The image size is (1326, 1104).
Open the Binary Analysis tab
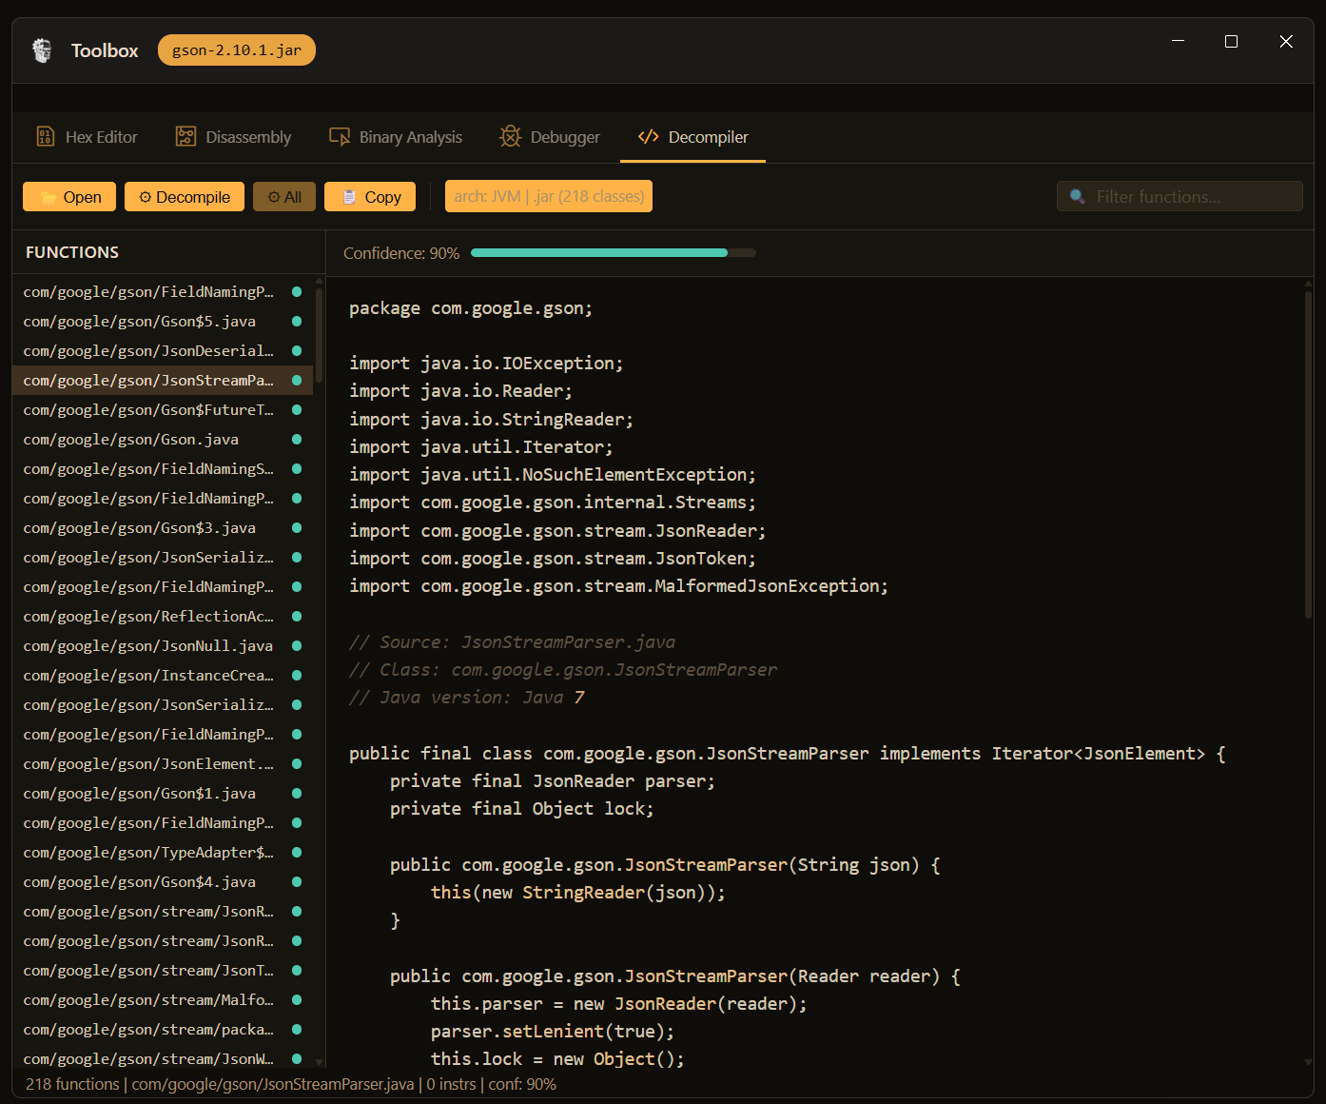click(x=396, y=137)
